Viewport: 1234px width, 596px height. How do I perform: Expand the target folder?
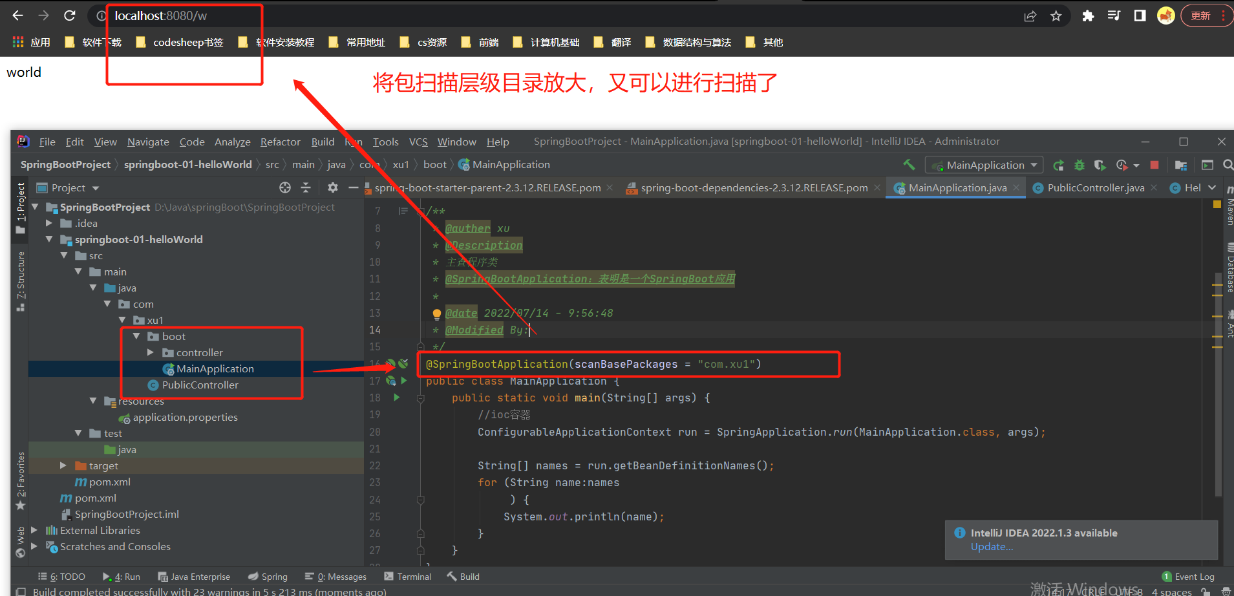pyautogui.click(x=63, y=465)
